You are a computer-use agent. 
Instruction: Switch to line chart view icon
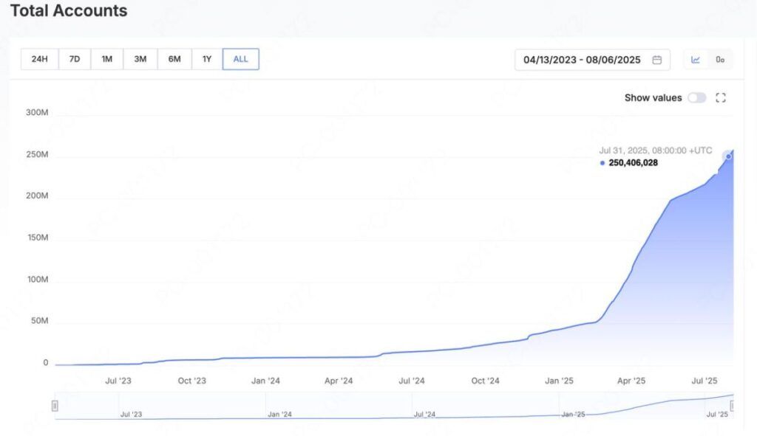696,60
